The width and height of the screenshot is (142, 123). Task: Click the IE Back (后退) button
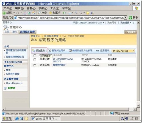[7, 13]
